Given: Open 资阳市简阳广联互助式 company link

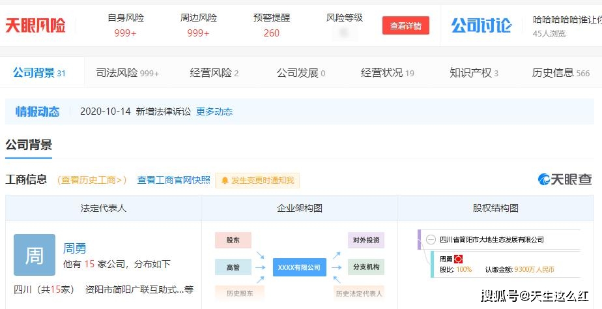Looking at the screenshot, I should click(x=139, y=289).
